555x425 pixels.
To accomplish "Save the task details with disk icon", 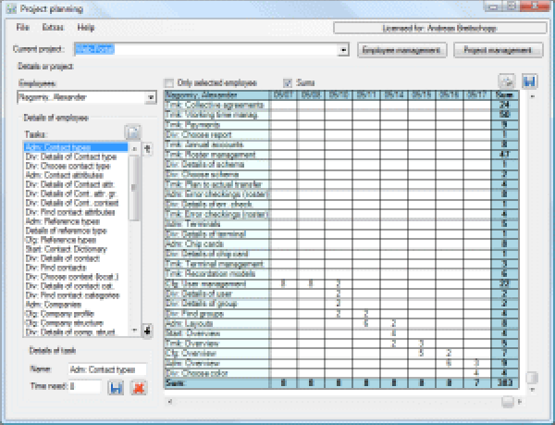I will [x=116, y=386].
